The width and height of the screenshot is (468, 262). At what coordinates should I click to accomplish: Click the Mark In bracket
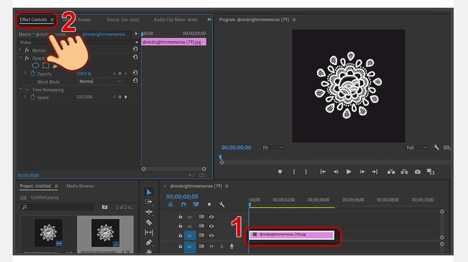coord(294,172)
